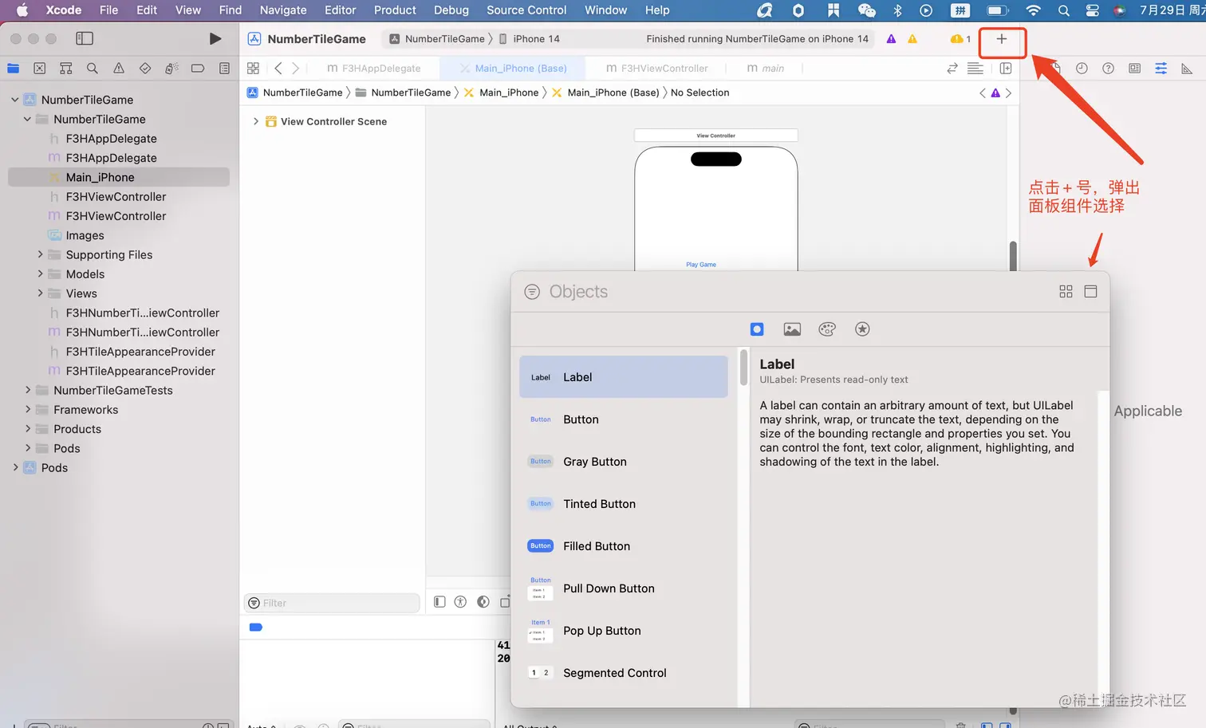Choose the iPhone 14 run destination

click(x=530, y=39)
